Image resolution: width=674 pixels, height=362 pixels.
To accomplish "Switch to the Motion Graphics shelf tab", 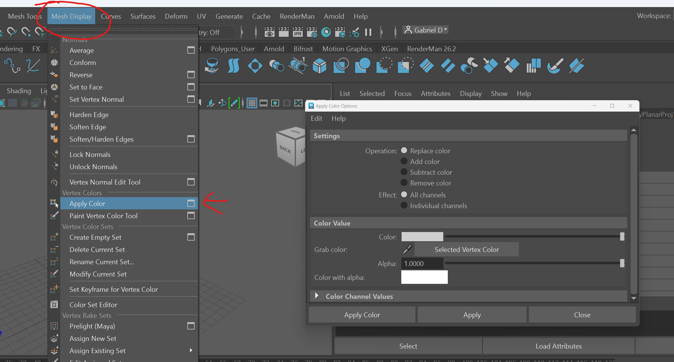I will coord(347,49).
